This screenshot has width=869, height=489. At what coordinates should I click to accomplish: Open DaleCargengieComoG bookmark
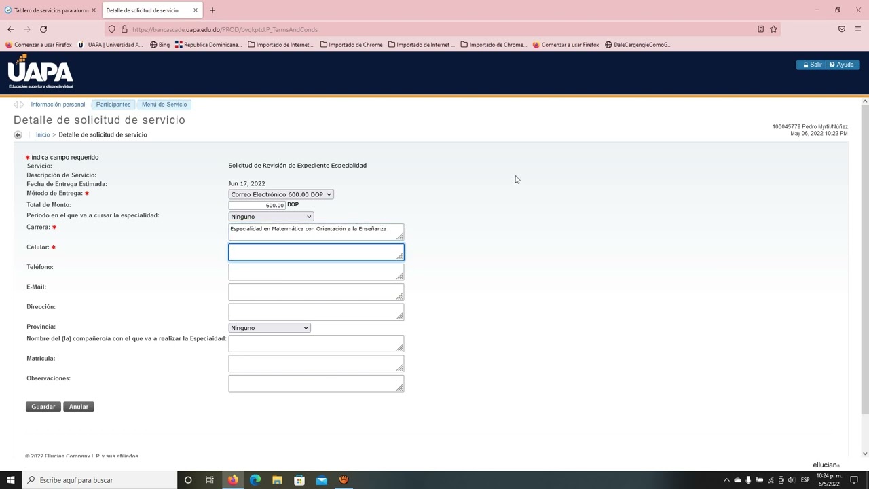638,45
